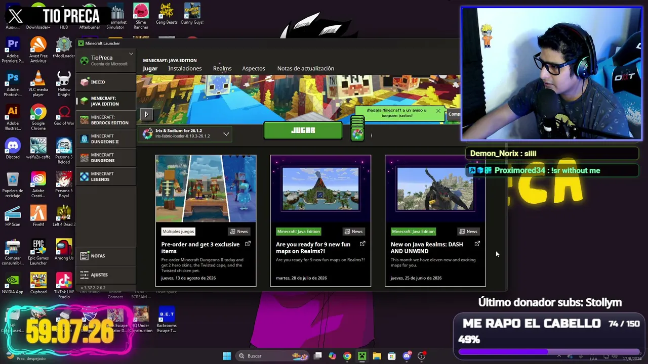Image resolution: width=648 pixels, height=364 pixels.
Task: Open Ajustes settings in the launcher
Action: 106,275
